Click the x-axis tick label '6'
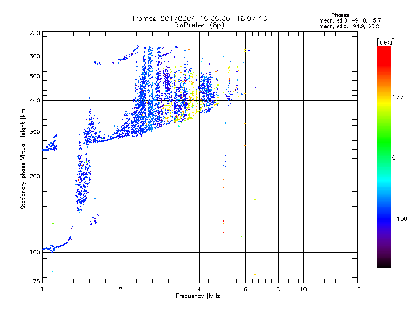Viewport: 420px width, 315px height. 245,289
